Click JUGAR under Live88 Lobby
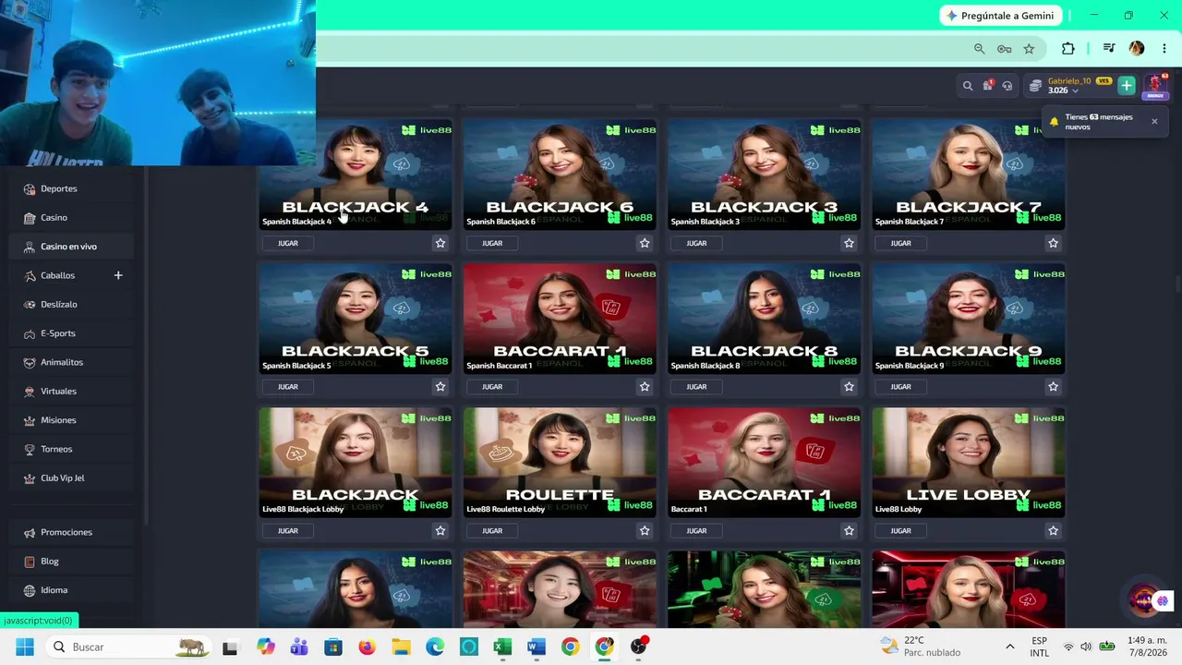 [x=900, y=531]
